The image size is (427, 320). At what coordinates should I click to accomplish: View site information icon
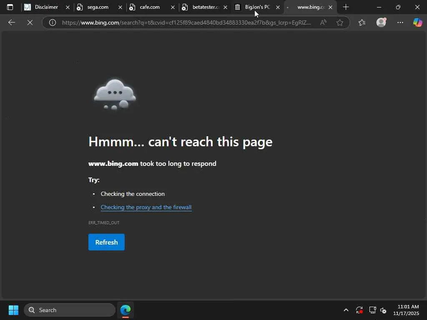(x=52, y=22)
